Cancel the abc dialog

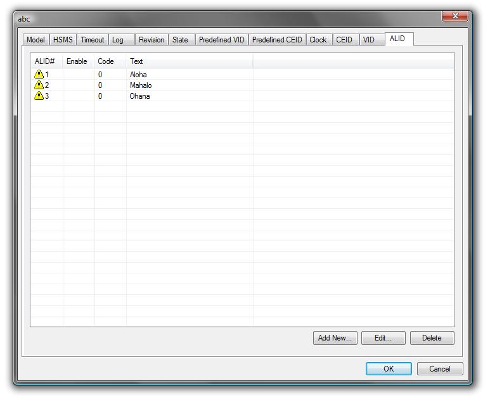[x=439, y=369]
